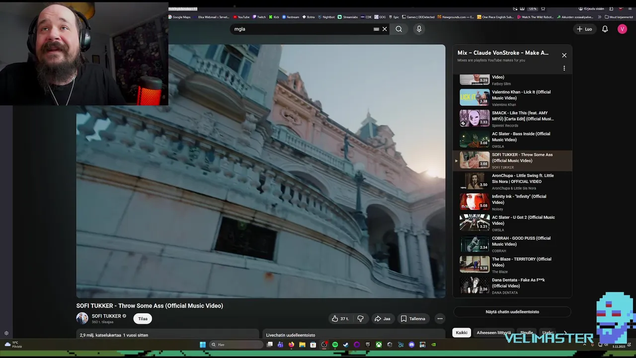
Task: Click Näytä chatin uudelleentoisto button
Action: pyautogui.click(x=512, y=312)
